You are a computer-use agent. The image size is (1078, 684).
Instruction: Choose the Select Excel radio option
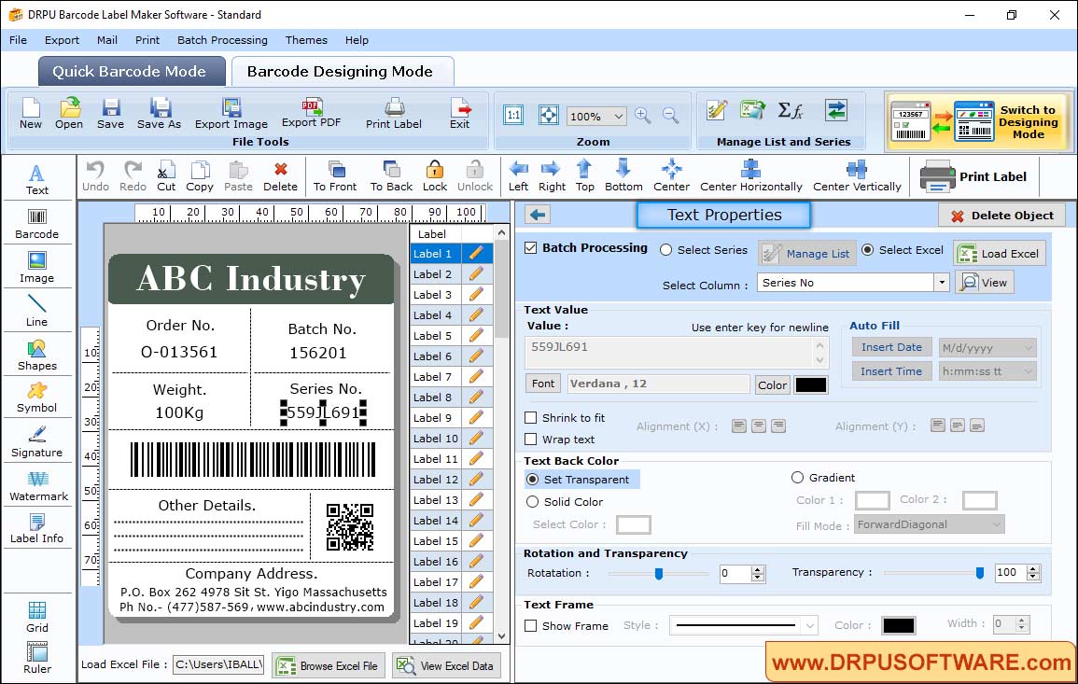pos(868,250)
